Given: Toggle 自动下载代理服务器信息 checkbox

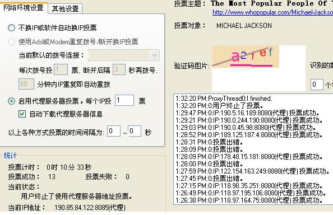Looking at the screenshot, I should pos(22,114).
